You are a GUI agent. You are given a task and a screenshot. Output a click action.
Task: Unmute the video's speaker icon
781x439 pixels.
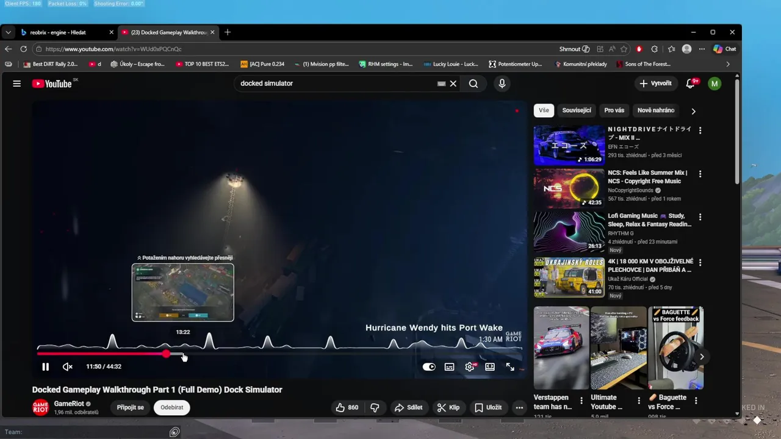click(68, 366)
